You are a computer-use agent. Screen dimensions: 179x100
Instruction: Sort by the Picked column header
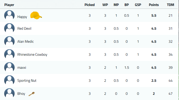tap(89, 5)
